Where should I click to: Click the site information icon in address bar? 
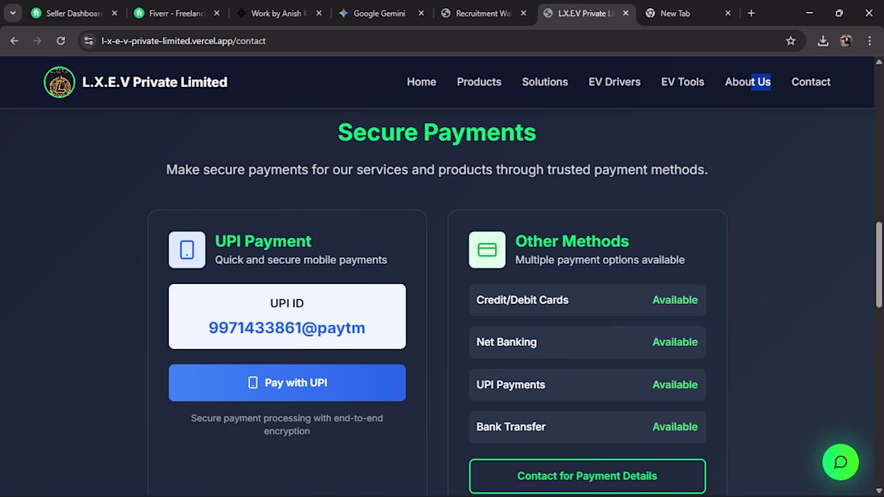[x=89, y=41]
